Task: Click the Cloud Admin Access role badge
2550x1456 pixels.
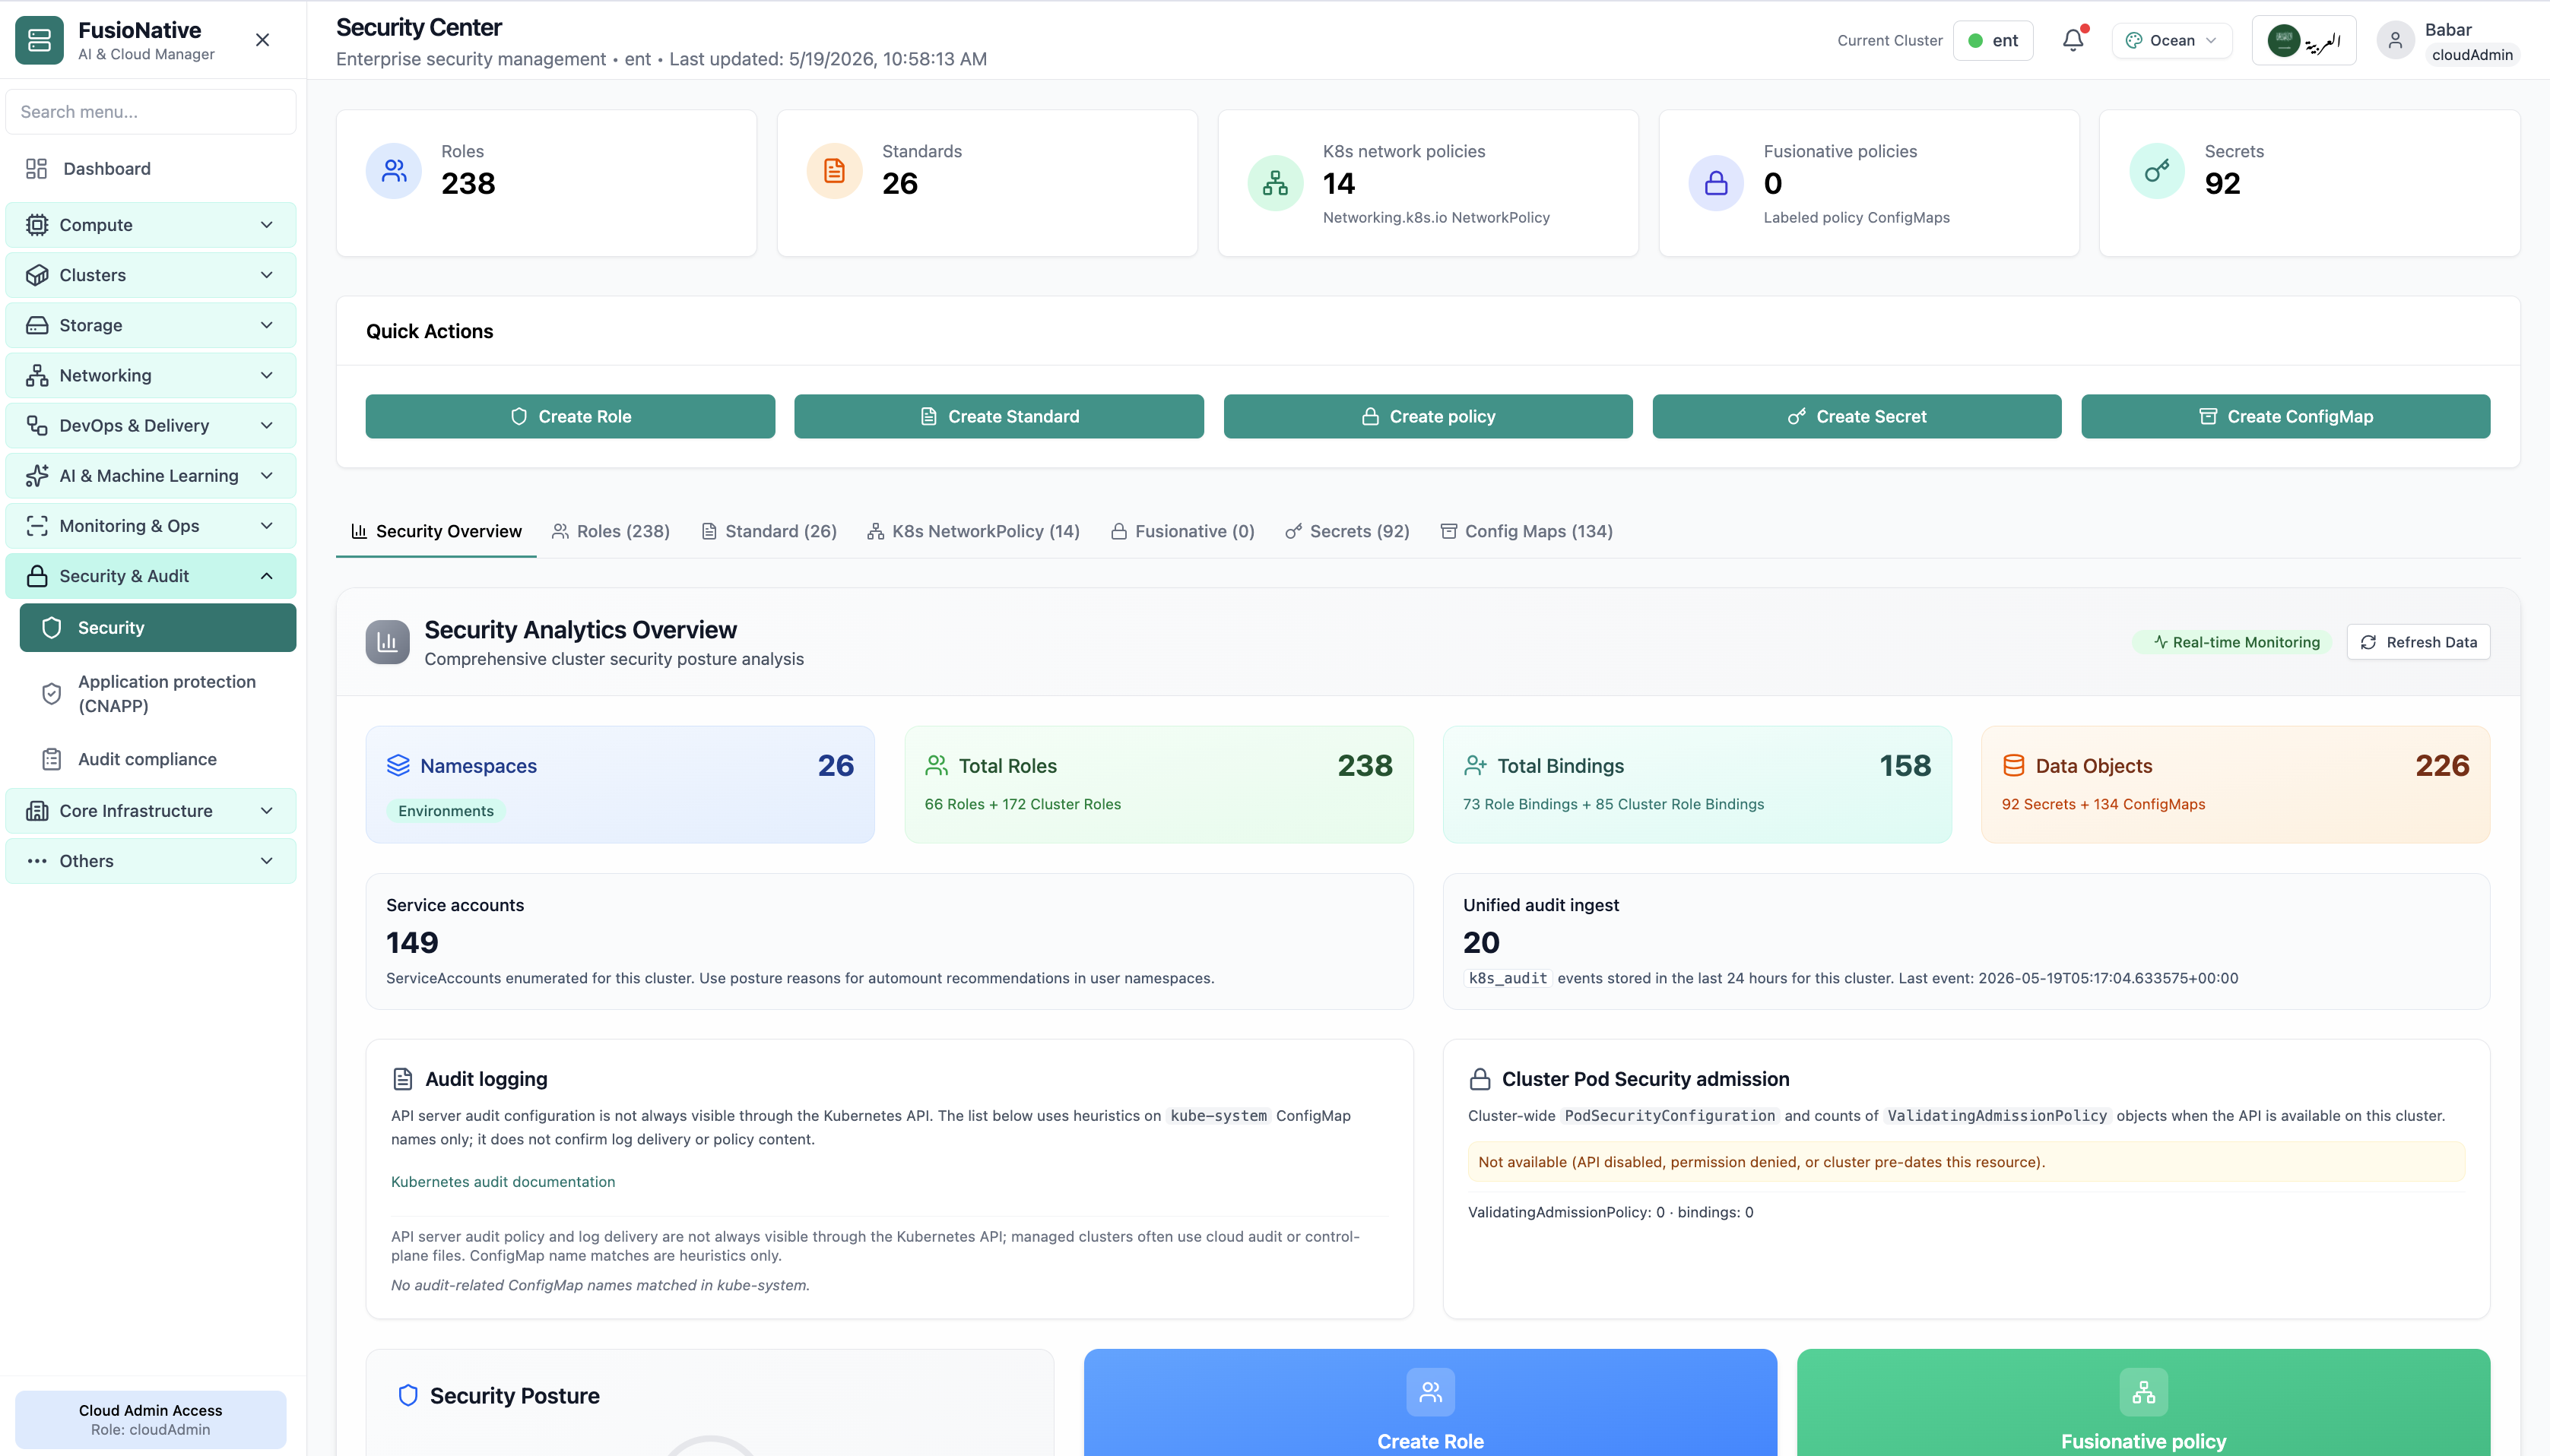Action: (151, 1419)
